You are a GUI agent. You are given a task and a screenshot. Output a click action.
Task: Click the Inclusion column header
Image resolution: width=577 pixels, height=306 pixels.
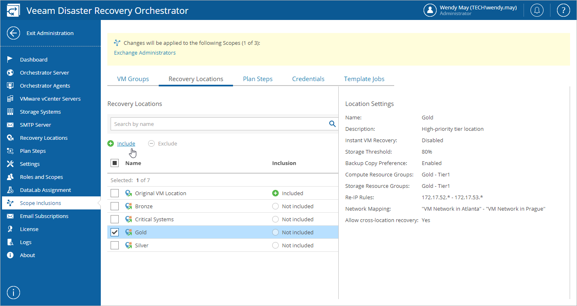point(284,163)
